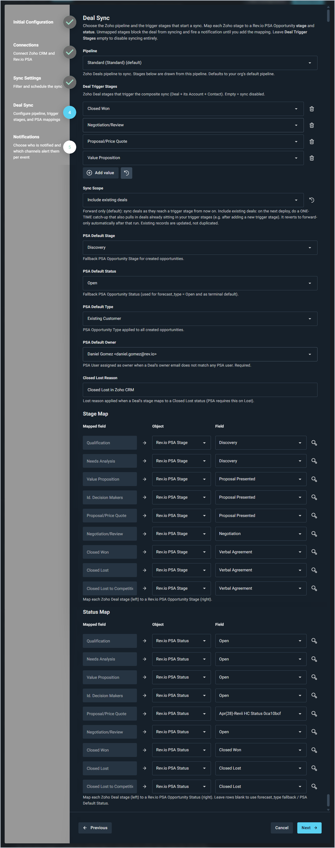Search Status Map field for Needs Analysis row
This screenshot has height=848, width=335.
314,659
